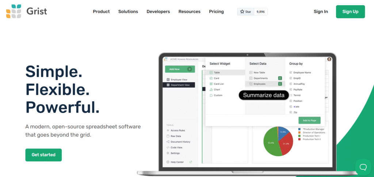Click the ACME Human Resources title
Image resolution: width=374 pixels, height=177 pixels.
coord(184,59)
